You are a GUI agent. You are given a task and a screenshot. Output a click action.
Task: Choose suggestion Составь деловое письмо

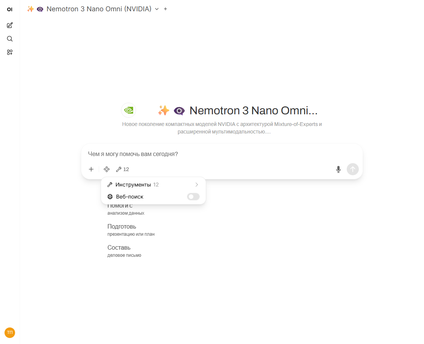click(124, 251)
